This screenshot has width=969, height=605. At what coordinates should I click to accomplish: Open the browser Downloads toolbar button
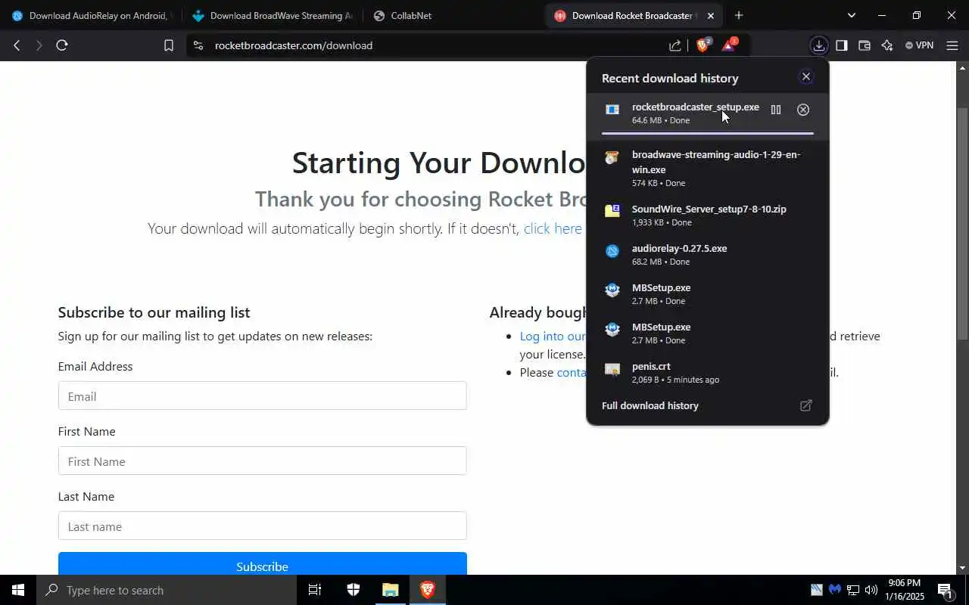tap(819, 45)
